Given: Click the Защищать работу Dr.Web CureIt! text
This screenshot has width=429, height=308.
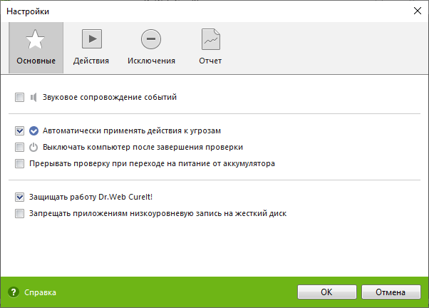Looking at the screenshot, I should click(91, 197).
